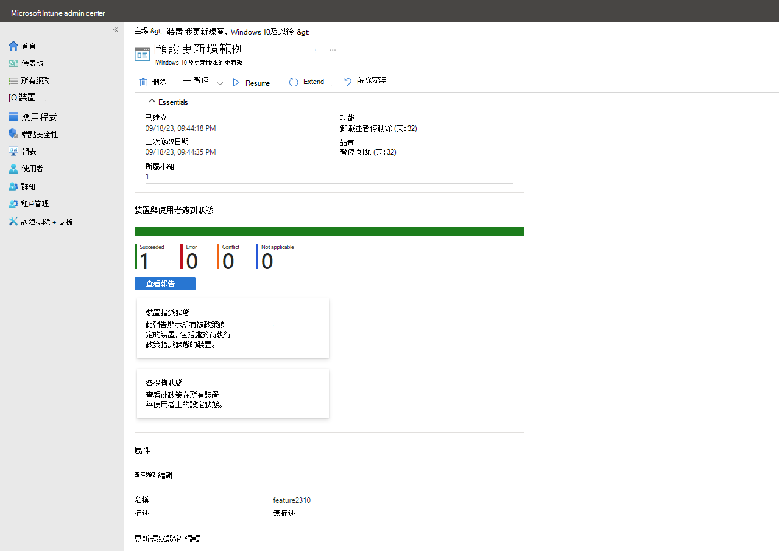Open the 使用者 users icon
Image resolution: width=779 pixels, height=551 pixels.
13,169
